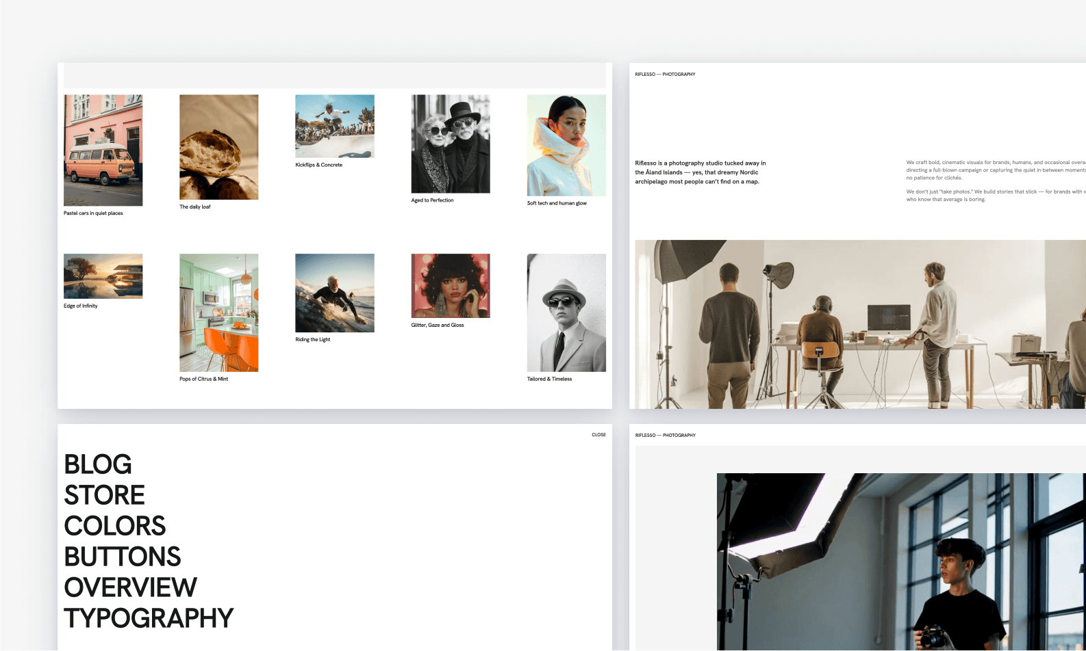Open the Kickflips & Concrete skateboard photo
The width and height of the screenshot is (1086, 651).
click(334, 126)
